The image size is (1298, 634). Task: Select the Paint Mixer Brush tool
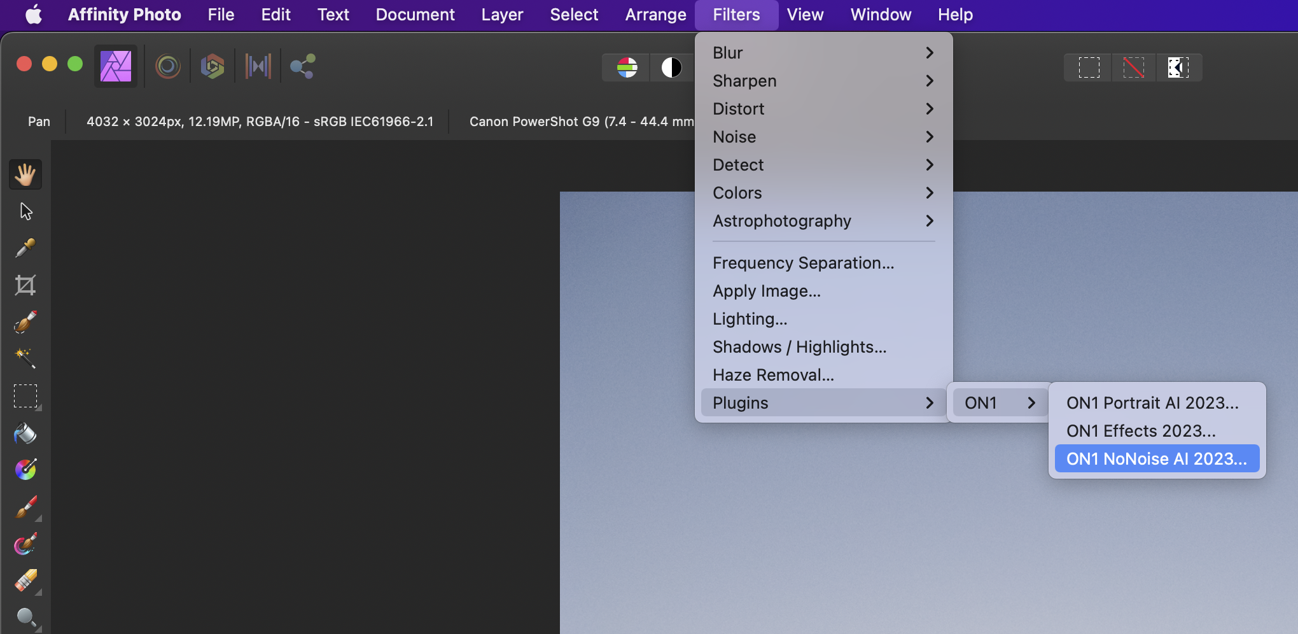pyautogui.click(x=25, y=544)
